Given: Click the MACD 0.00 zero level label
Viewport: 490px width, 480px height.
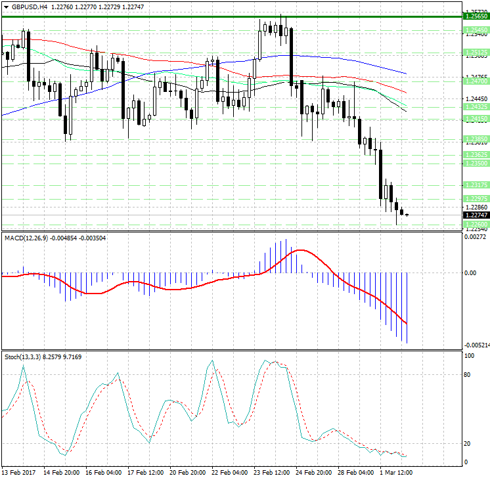Looking at the screenshot, I should (x=470, y=273).
